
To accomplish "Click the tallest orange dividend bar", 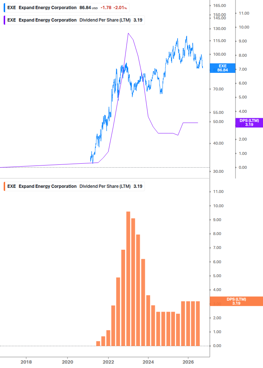I will tap(128, 279).
